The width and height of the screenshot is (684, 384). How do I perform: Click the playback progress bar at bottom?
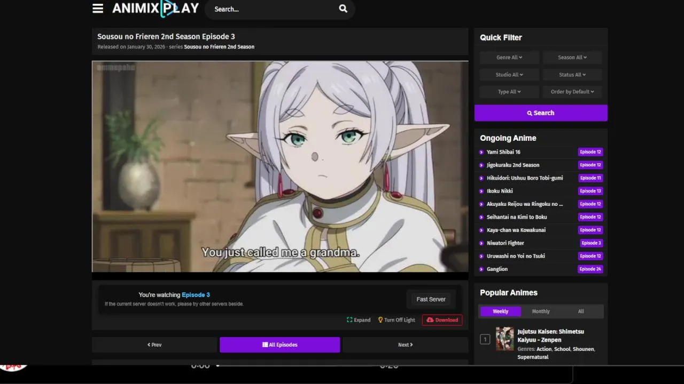click(294, 365)
